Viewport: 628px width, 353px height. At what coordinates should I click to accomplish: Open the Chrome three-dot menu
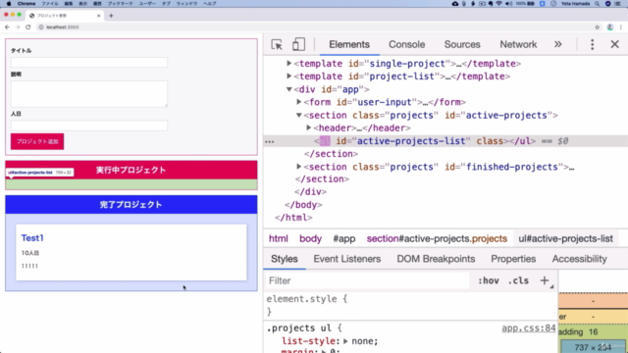coord(621,27)
